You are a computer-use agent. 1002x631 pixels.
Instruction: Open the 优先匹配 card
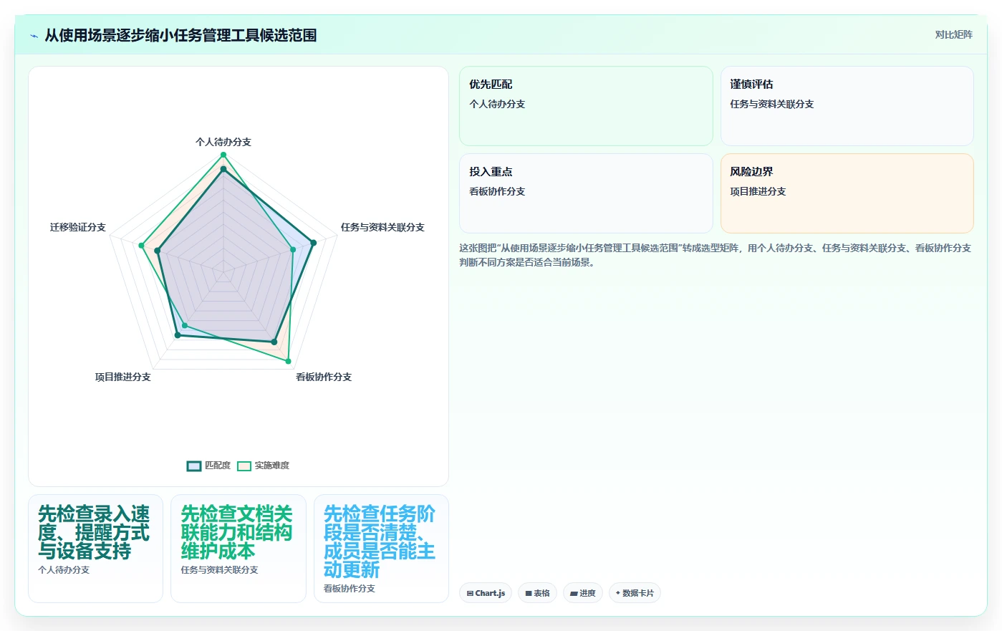click(x=586, y=106)
